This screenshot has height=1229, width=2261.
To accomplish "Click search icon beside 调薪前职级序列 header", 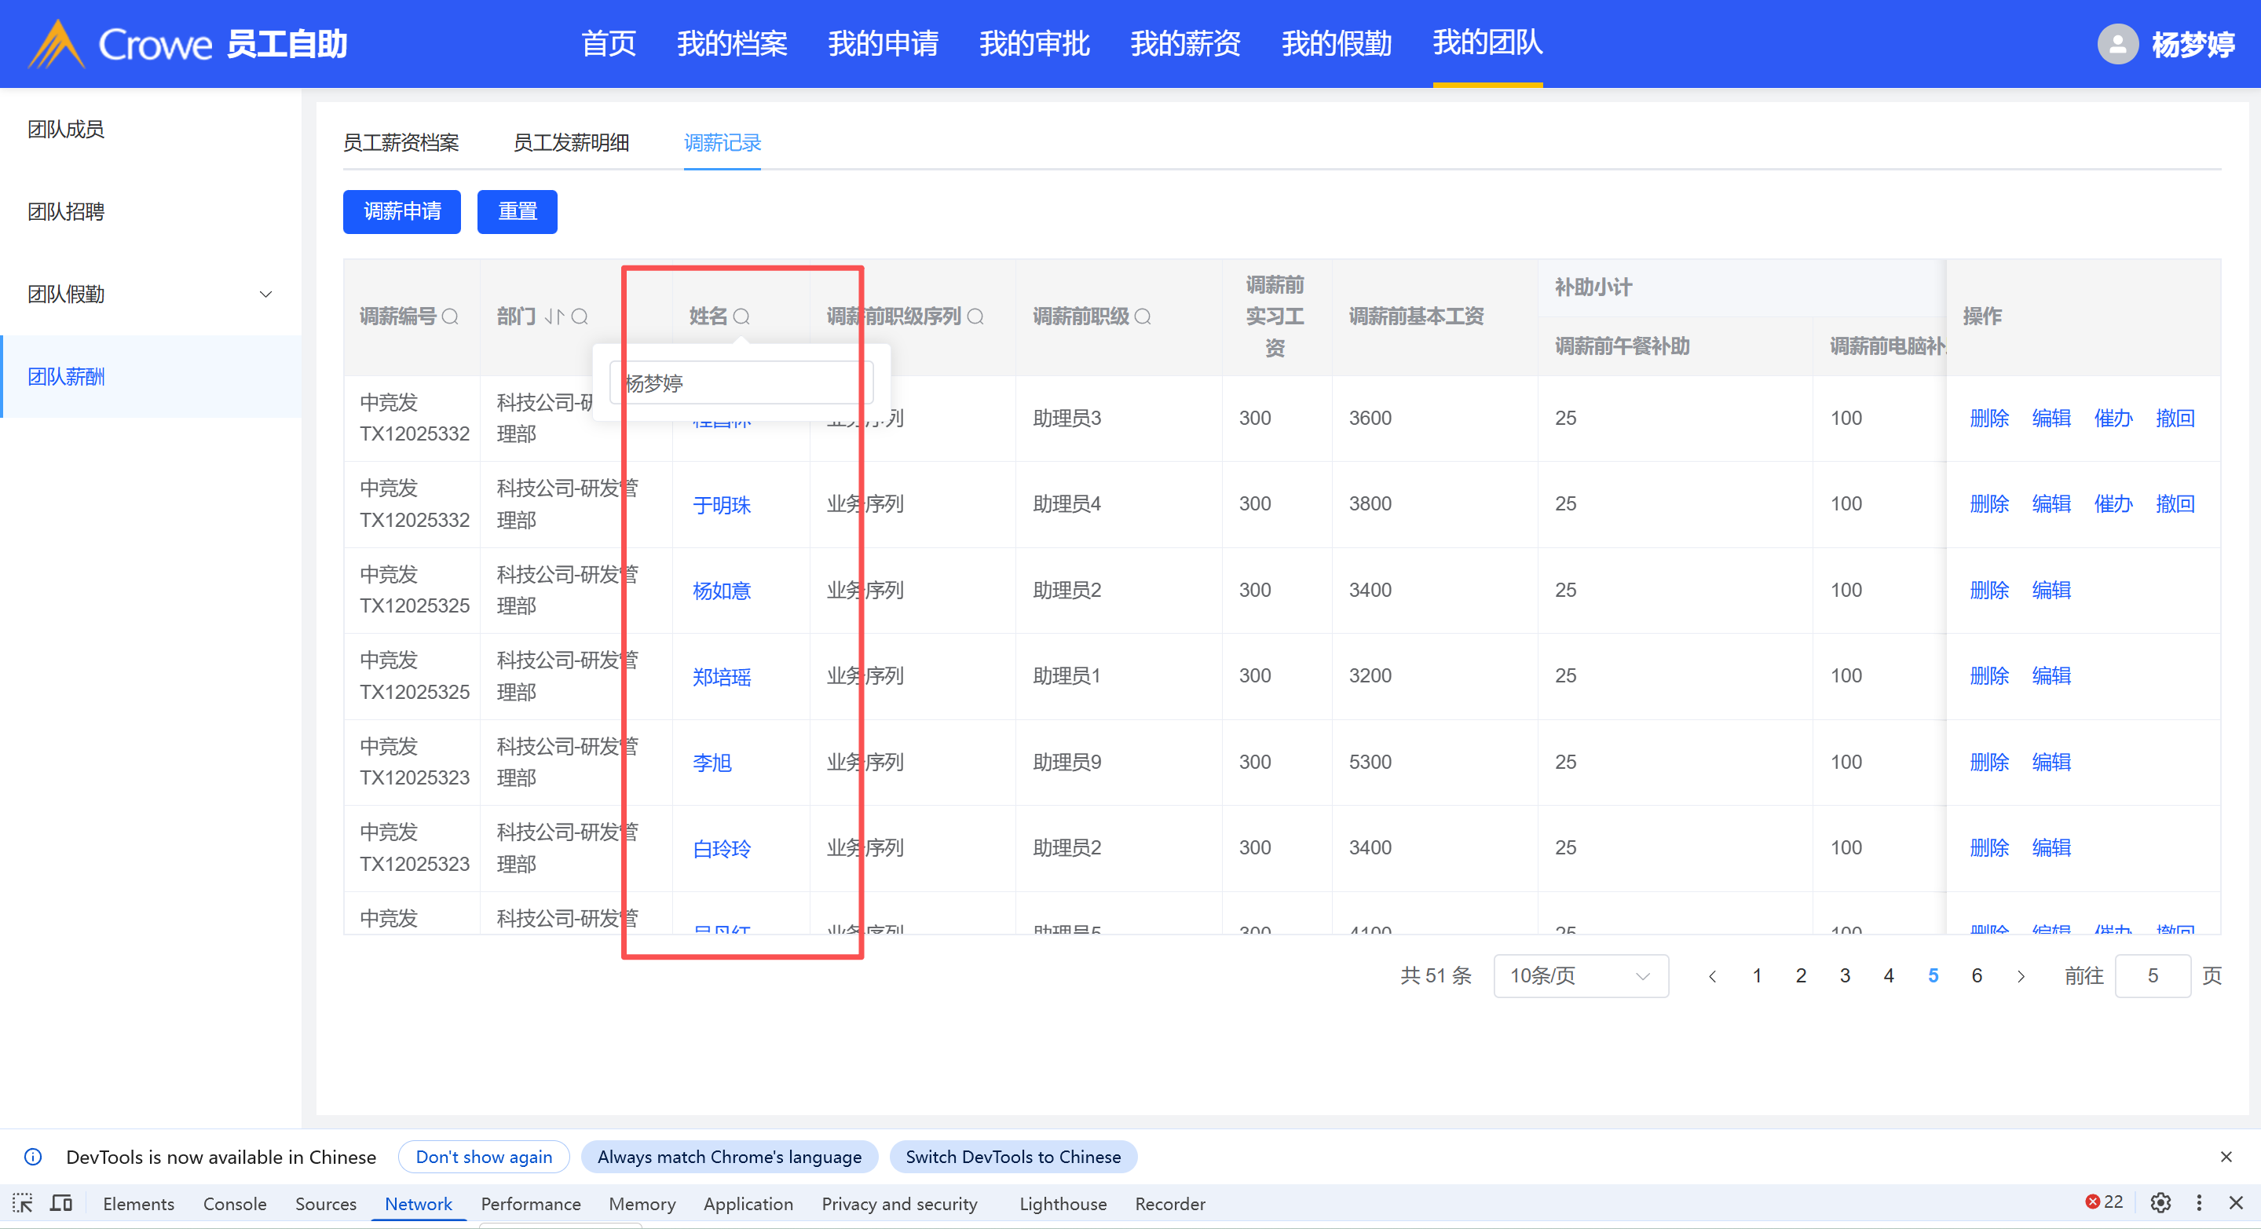I will tap(975, 317).
